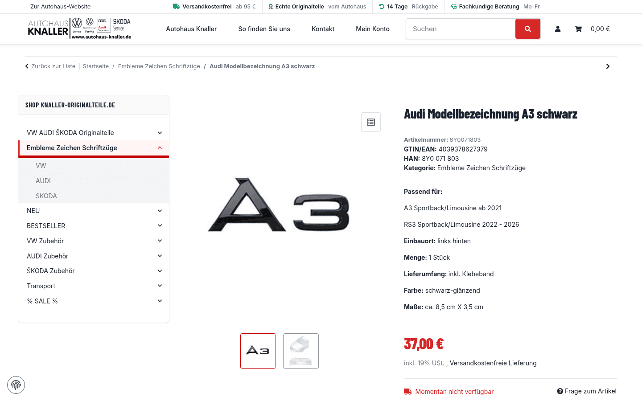Screen dimensions: 642x401
Task: Click the Audi Modellbezeichnung A3 schwarz breadcrumb
Action: pyautogui.click(x=262, y=66)
